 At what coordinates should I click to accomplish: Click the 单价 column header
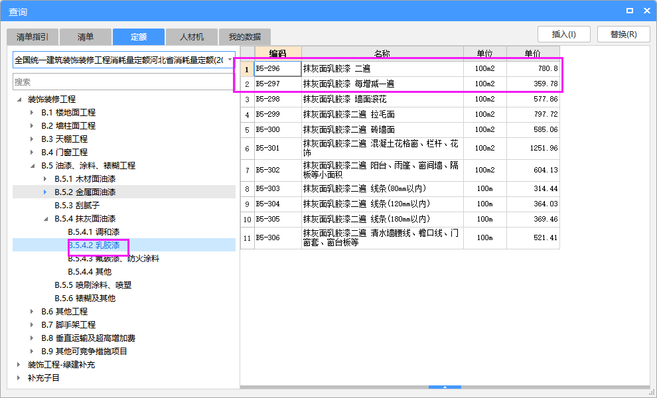pyautogui.click(x=533, y=53)
